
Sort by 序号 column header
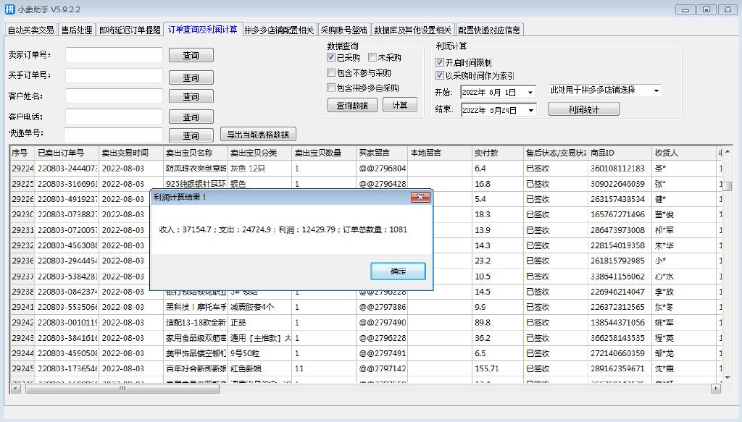22,153
